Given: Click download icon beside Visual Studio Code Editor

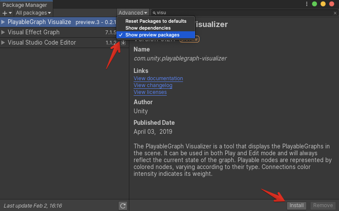Looking at the screenshot, I should (123, 43).
